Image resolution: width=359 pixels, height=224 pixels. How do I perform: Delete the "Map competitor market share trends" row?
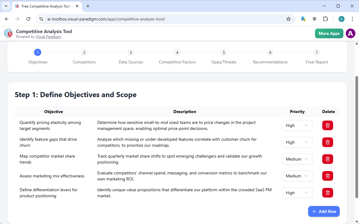(327, 159)
